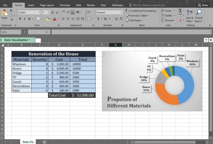Open Font Color dropdown arrow

[58, 19]
